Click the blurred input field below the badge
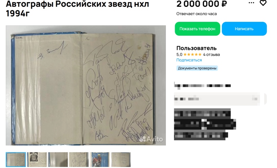Image resolution: width=277 pixels, height=168 pixels. point(217,99)
